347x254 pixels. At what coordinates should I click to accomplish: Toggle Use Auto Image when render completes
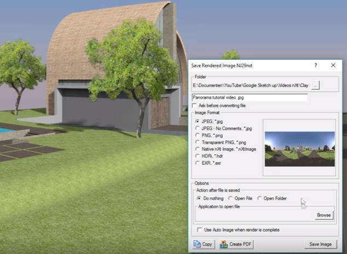(x=199, y=230)
